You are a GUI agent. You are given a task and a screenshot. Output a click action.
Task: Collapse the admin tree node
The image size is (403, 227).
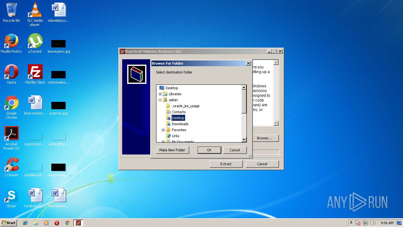point(160,100)
